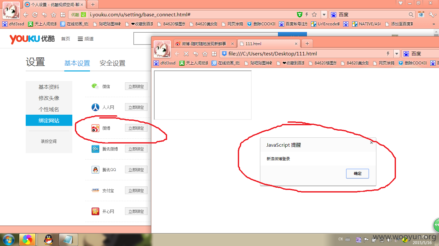Screen dimensions: 439x246
Task: Click the 腾讯微博 logo icon
Action: (x=95, y=149)
